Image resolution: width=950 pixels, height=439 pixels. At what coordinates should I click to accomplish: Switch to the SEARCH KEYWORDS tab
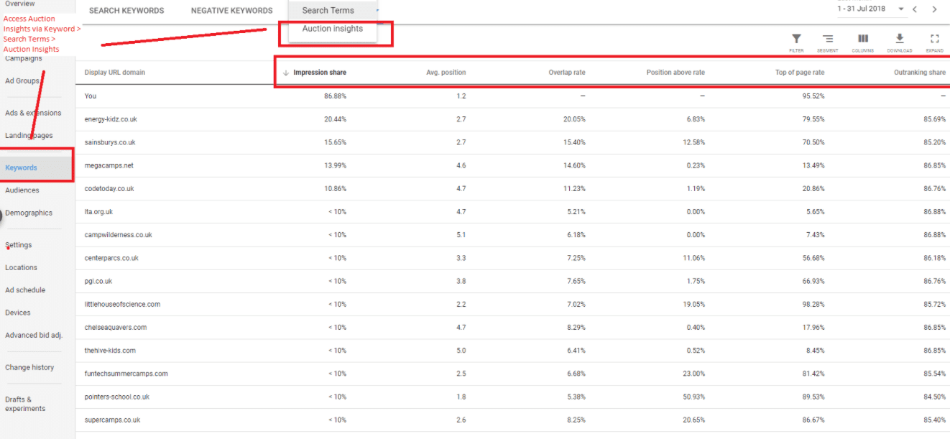126,10
